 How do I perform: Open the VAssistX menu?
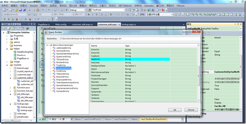click(34, 6)
